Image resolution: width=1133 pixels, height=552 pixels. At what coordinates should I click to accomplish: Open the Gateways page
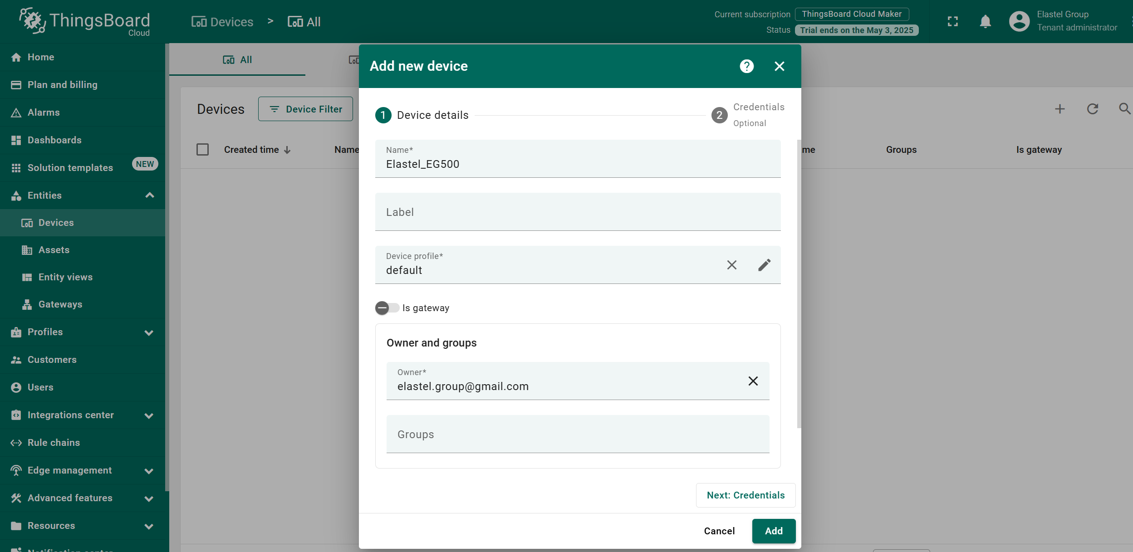pos(60,304)
